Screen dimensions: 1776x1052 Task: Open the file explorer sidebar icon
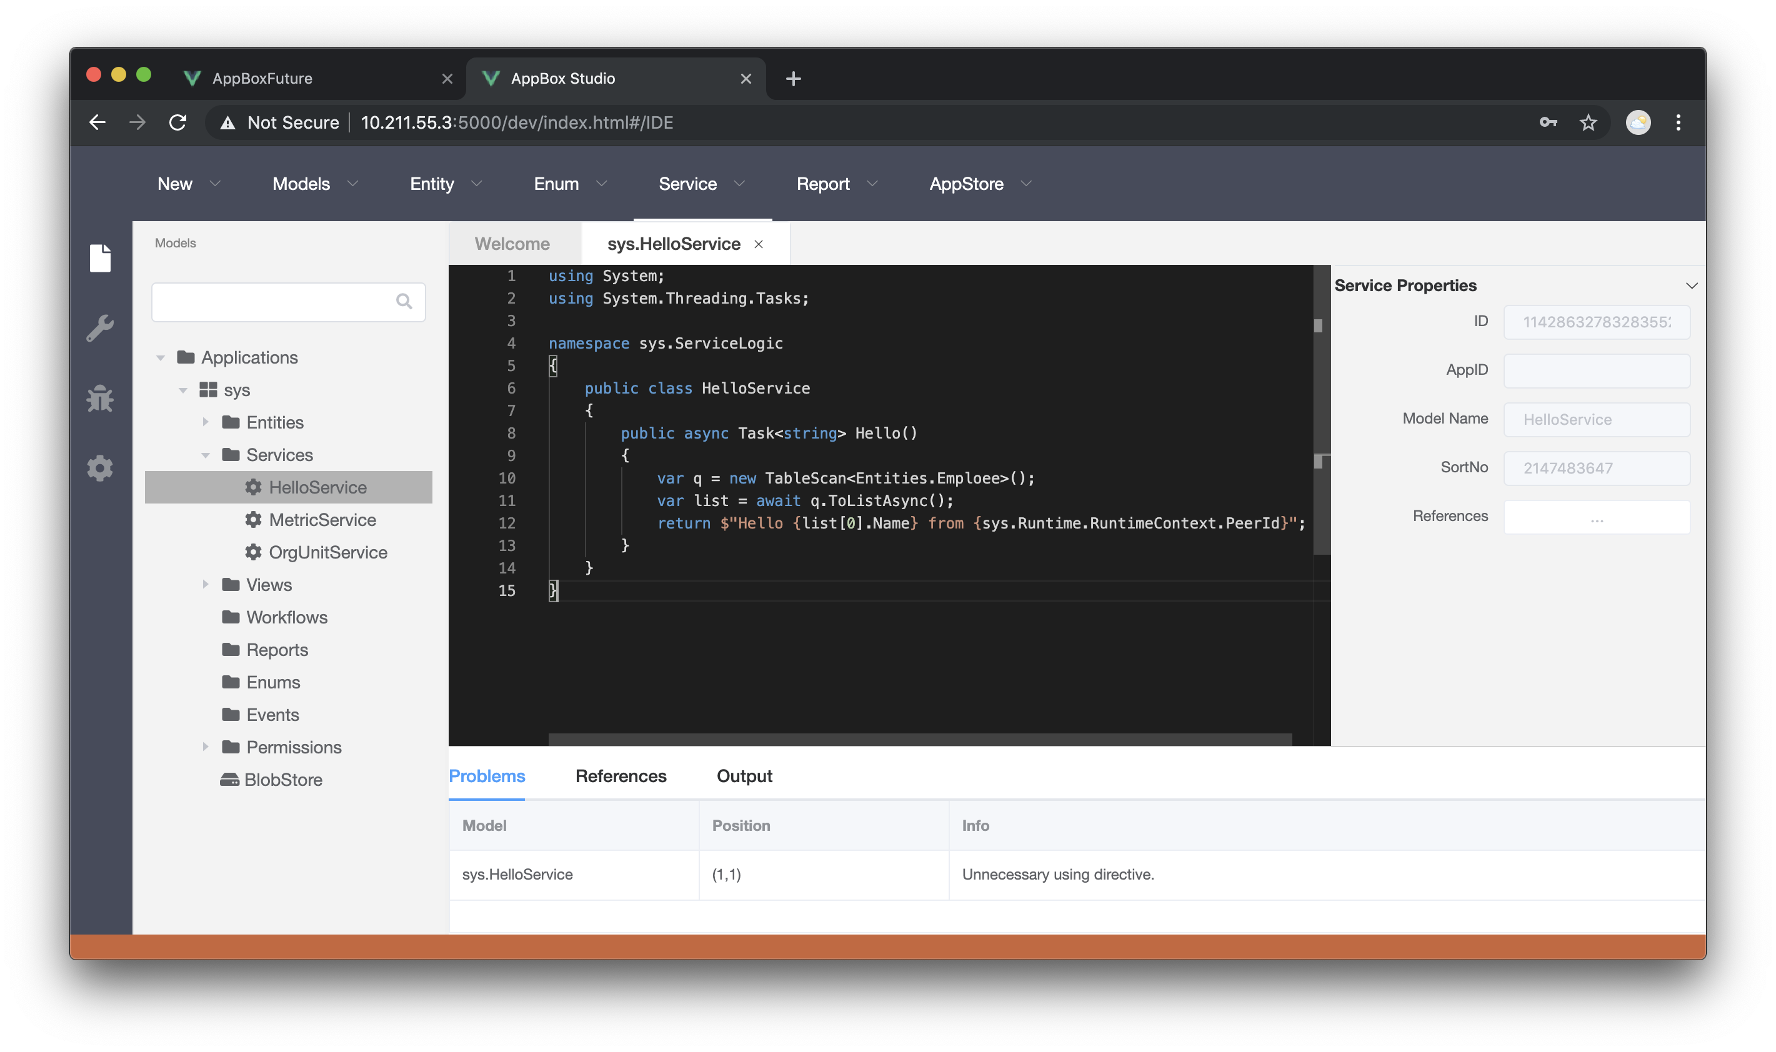click(x=100, y=258)
